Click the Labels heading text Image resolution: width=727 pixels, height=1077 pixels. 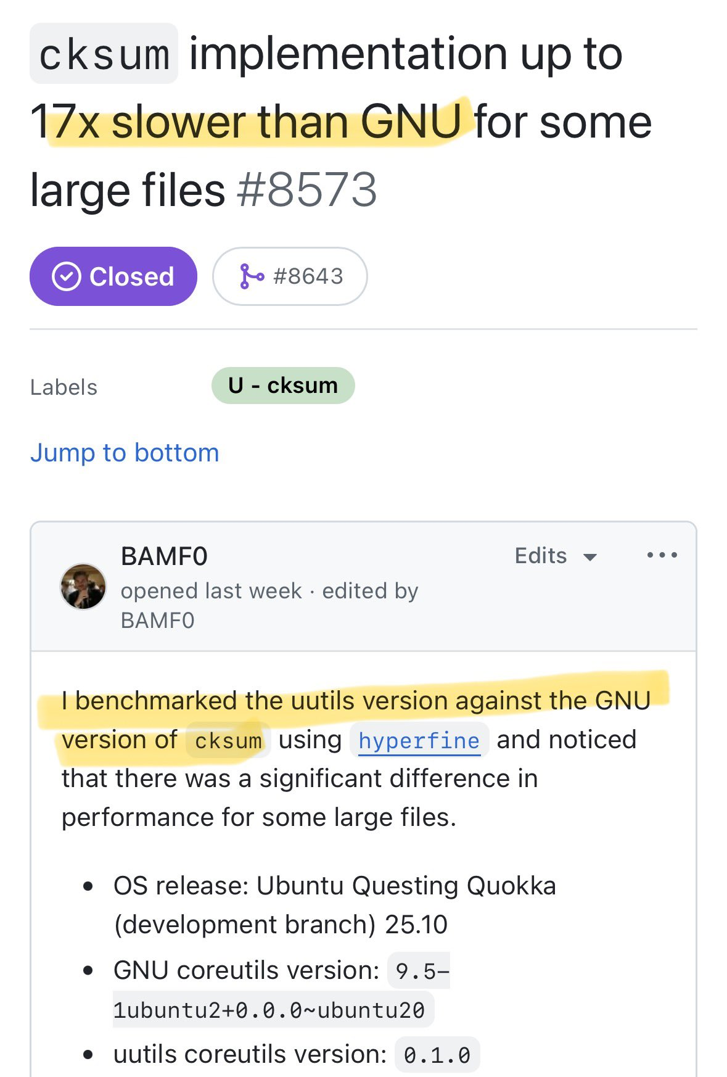point(64,387)
